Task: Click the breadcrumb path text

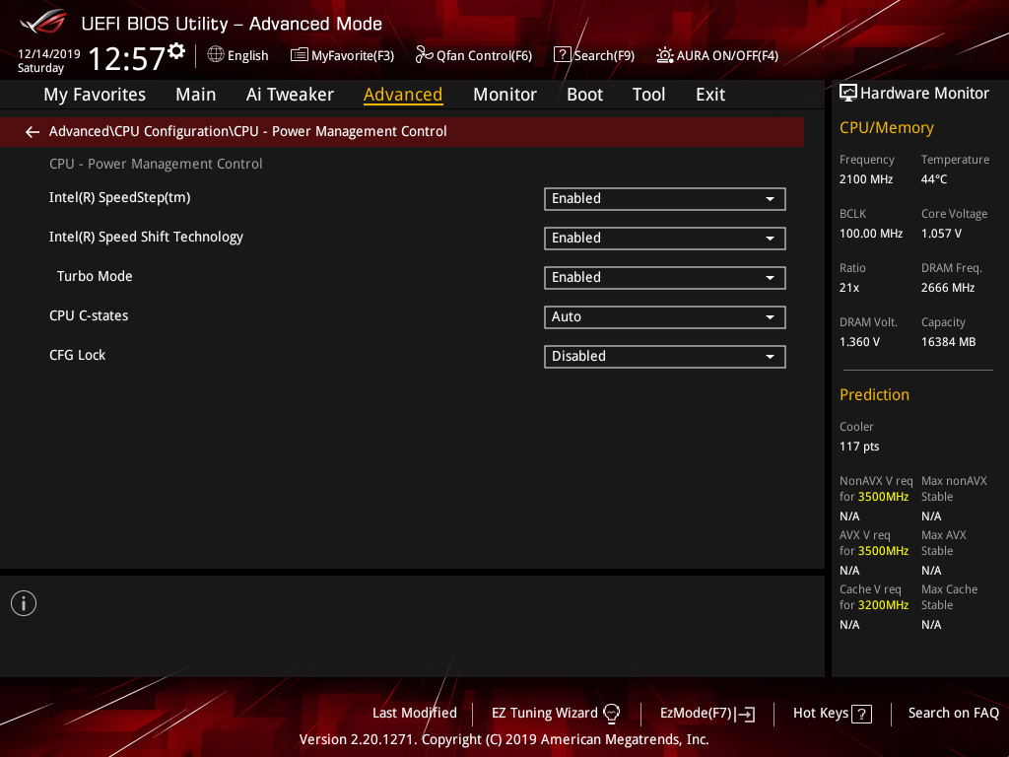Action: click(247, 131)
